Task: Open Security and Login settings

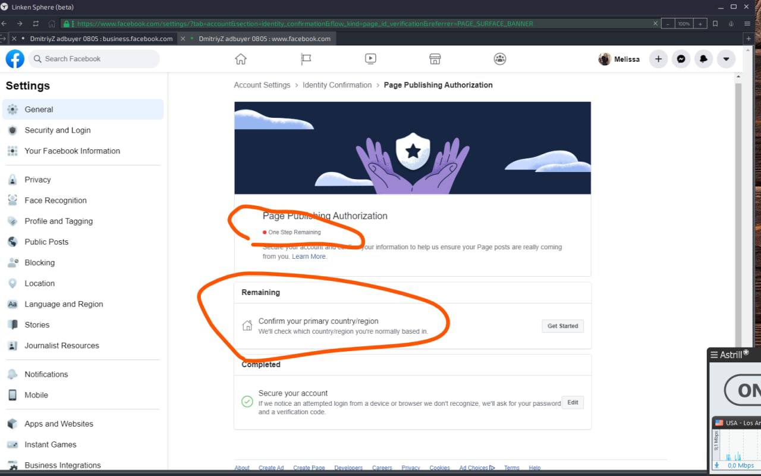Action: click(x=83, y=130)
